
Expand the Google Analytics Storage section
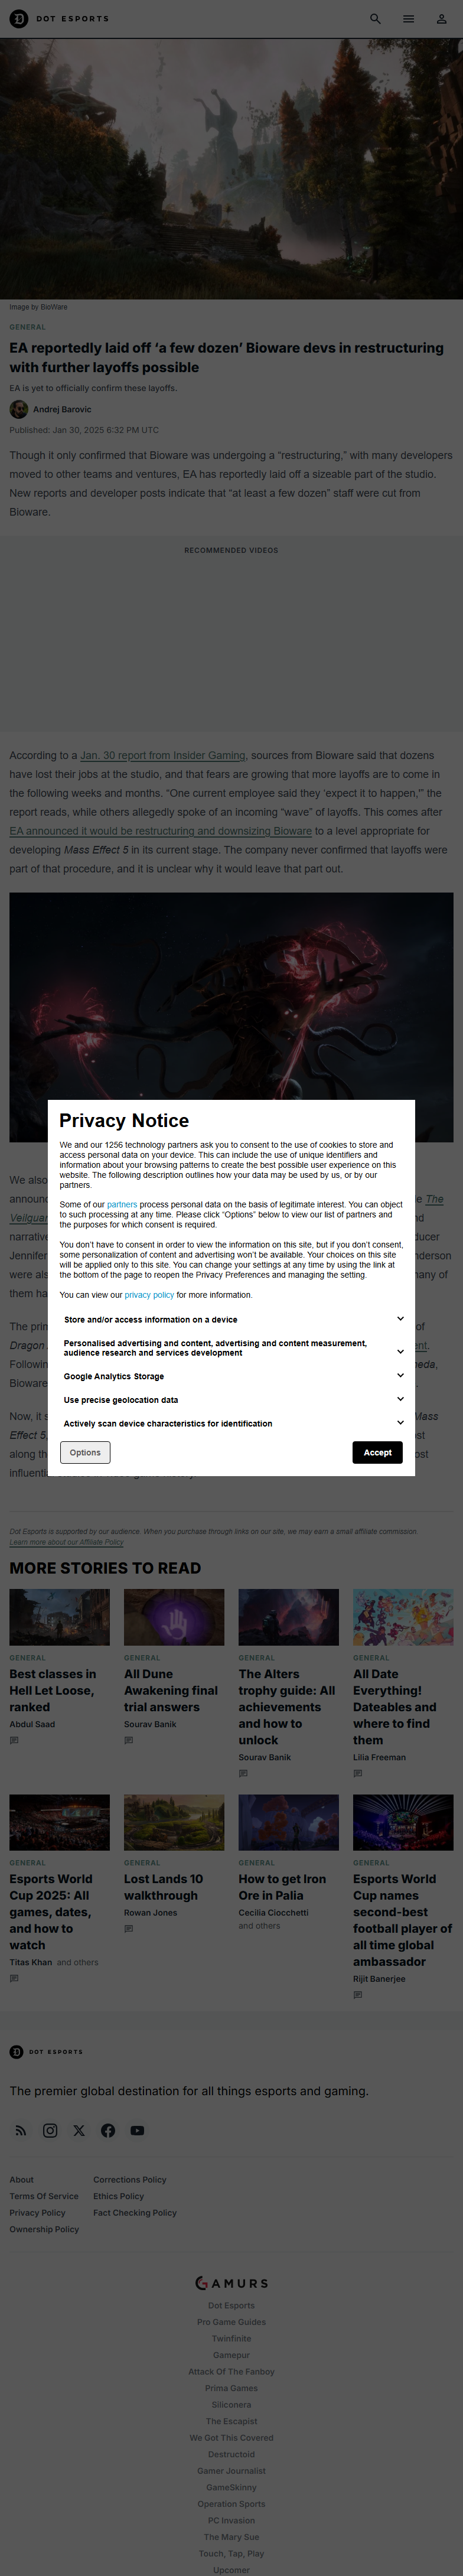[x=400, y=1376]
